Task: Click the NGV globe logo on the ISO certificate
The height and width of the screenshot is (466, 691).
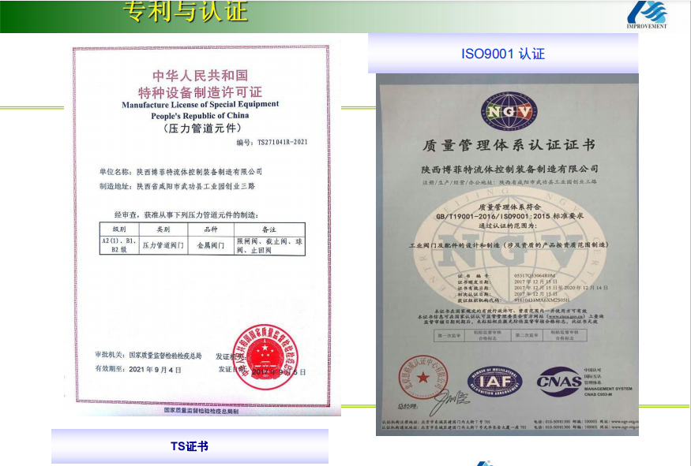Action: (509, 111)
